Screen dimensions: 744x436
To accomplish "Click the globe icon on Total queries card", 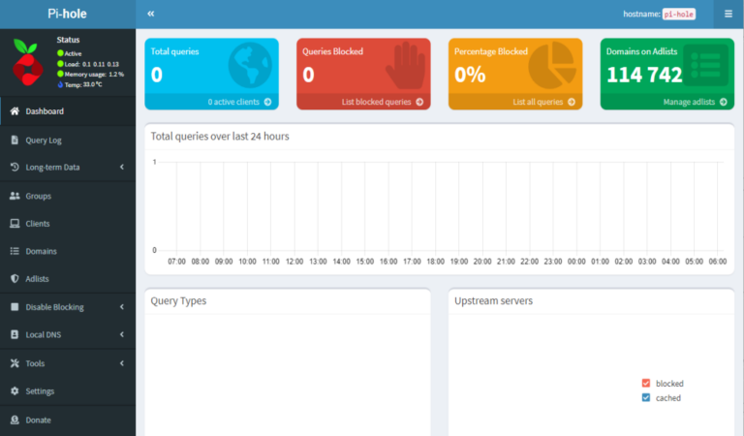I will [x=250, y=66].
